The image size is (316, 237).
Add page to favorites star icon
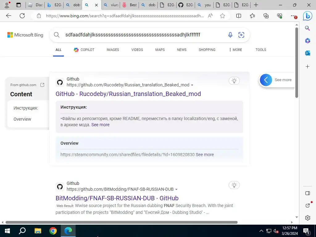tap(222, 16)
